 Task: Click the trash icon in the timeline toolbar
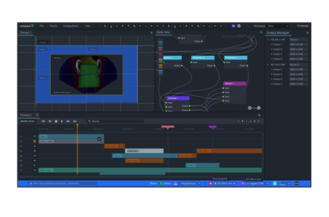click(255, 121)
